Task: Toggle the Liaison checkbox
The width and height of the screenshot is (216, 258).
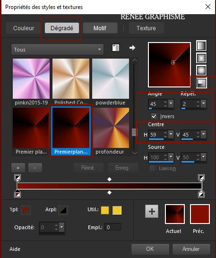Action: click(152, 168)
